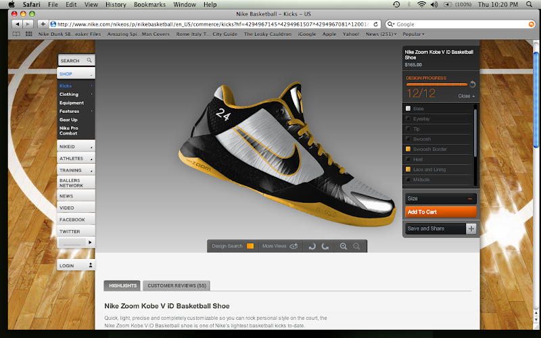541x338 pixels.
Task: Switch to Customer Reviews (55) tab
Action: (x=177, y=285)
